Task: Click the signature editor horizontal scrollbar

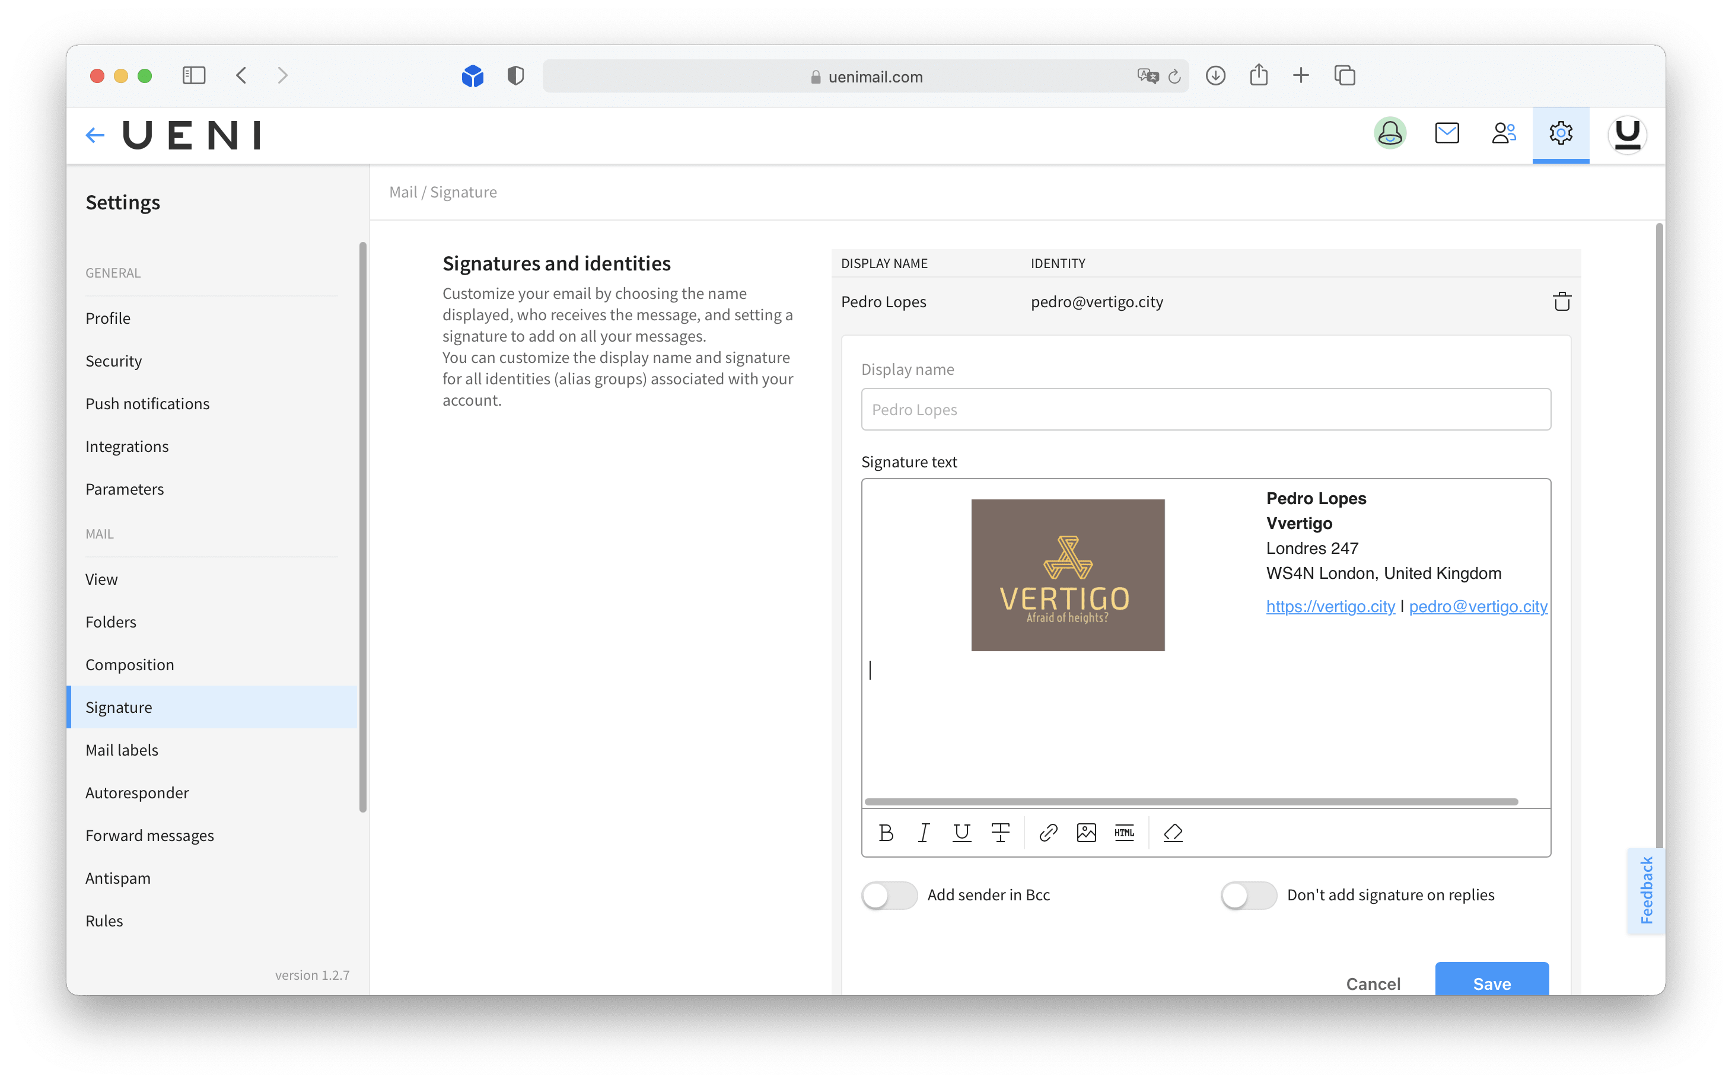Action: 1190,801
